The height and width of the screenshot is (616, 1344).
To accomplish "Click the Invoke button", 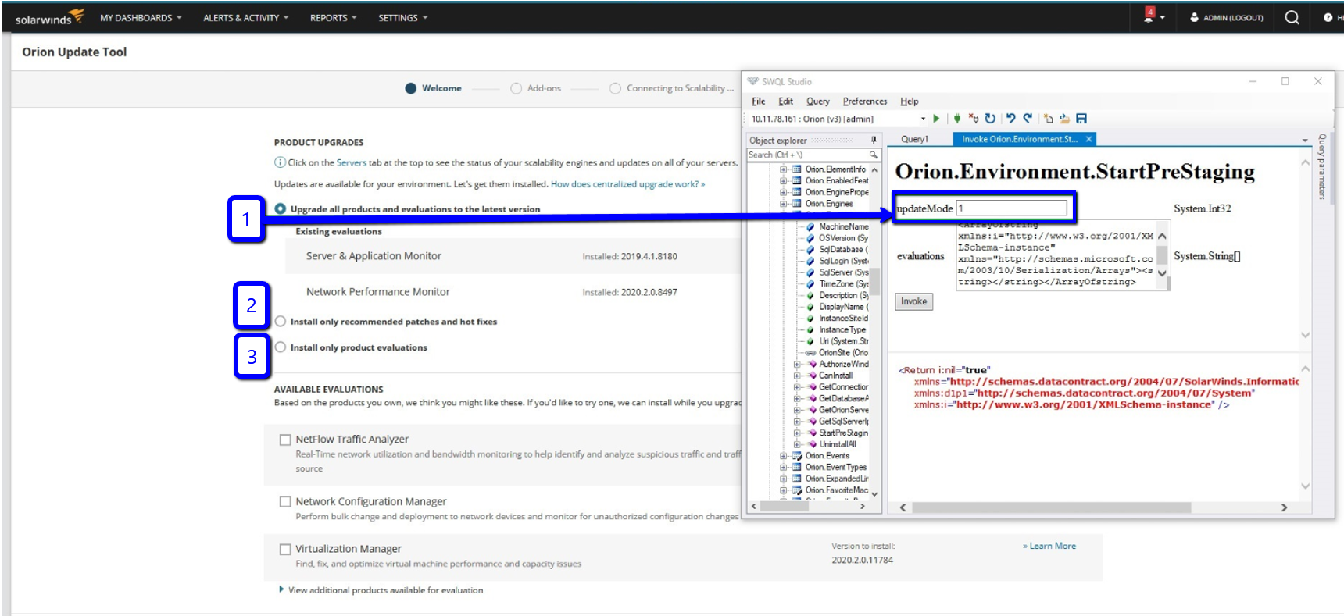I will [x=913, y=301].
